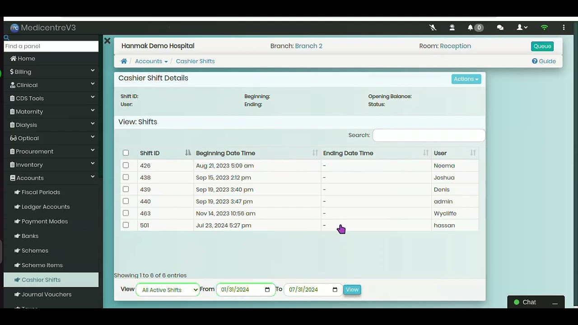578x325 pixels.
Task: Check the box for shift 463
Action: click(x=126, y=213)
